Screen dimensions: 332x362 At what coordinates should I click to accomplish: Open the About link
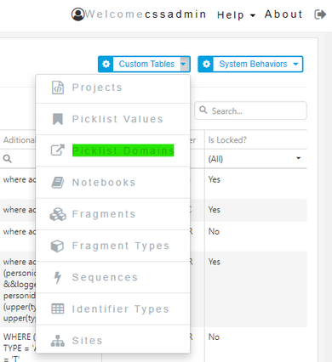283,14
